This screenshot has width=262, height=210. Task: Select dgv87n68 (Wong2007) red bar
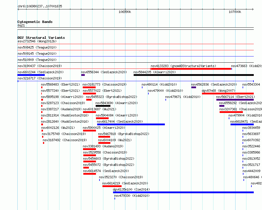point(228,94)
